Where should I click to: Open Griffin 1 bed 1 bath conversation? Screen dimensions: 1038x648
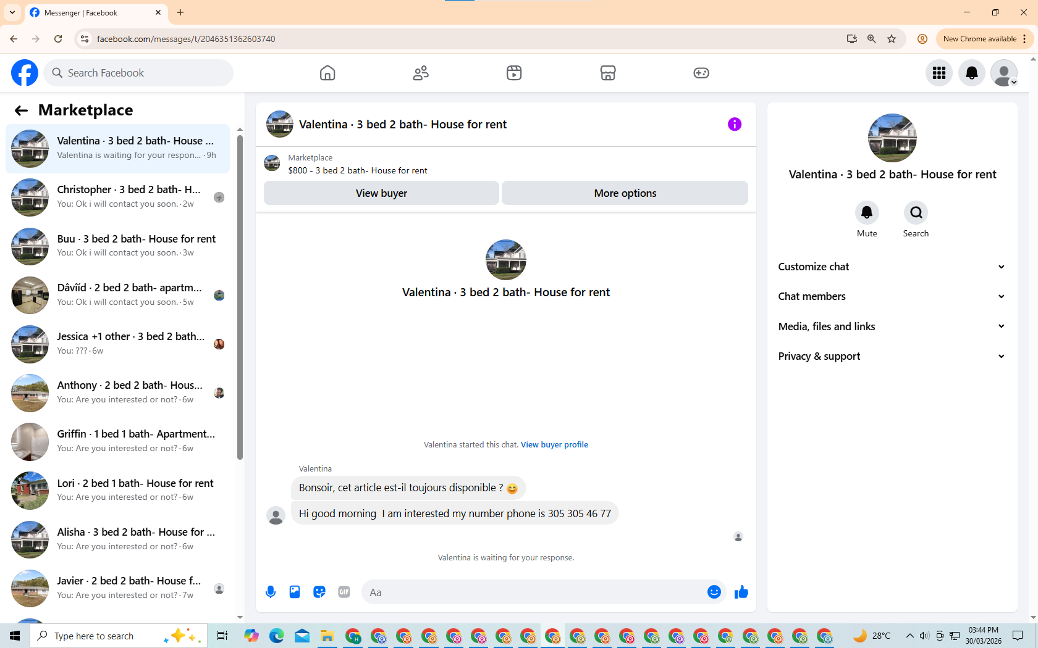[117, 442]
